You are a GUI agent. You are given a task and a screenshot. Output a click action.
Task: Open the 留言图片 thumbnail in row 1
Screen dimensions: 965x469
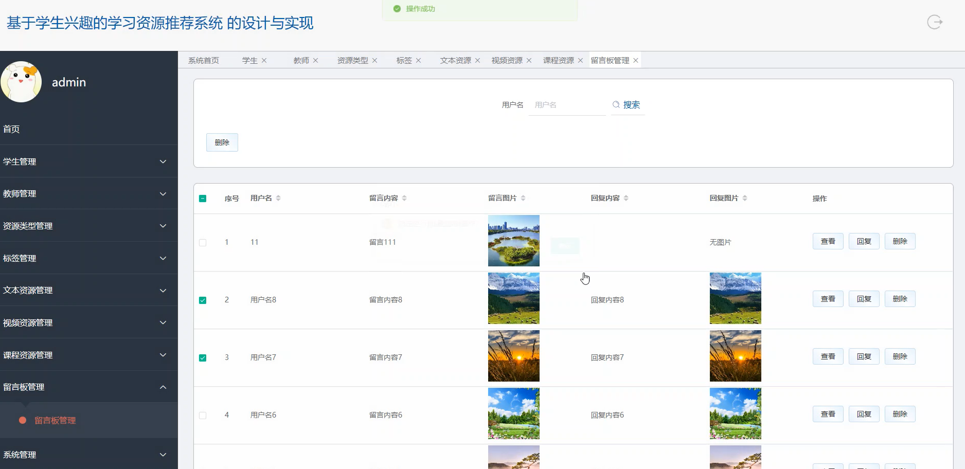point(514,241)
